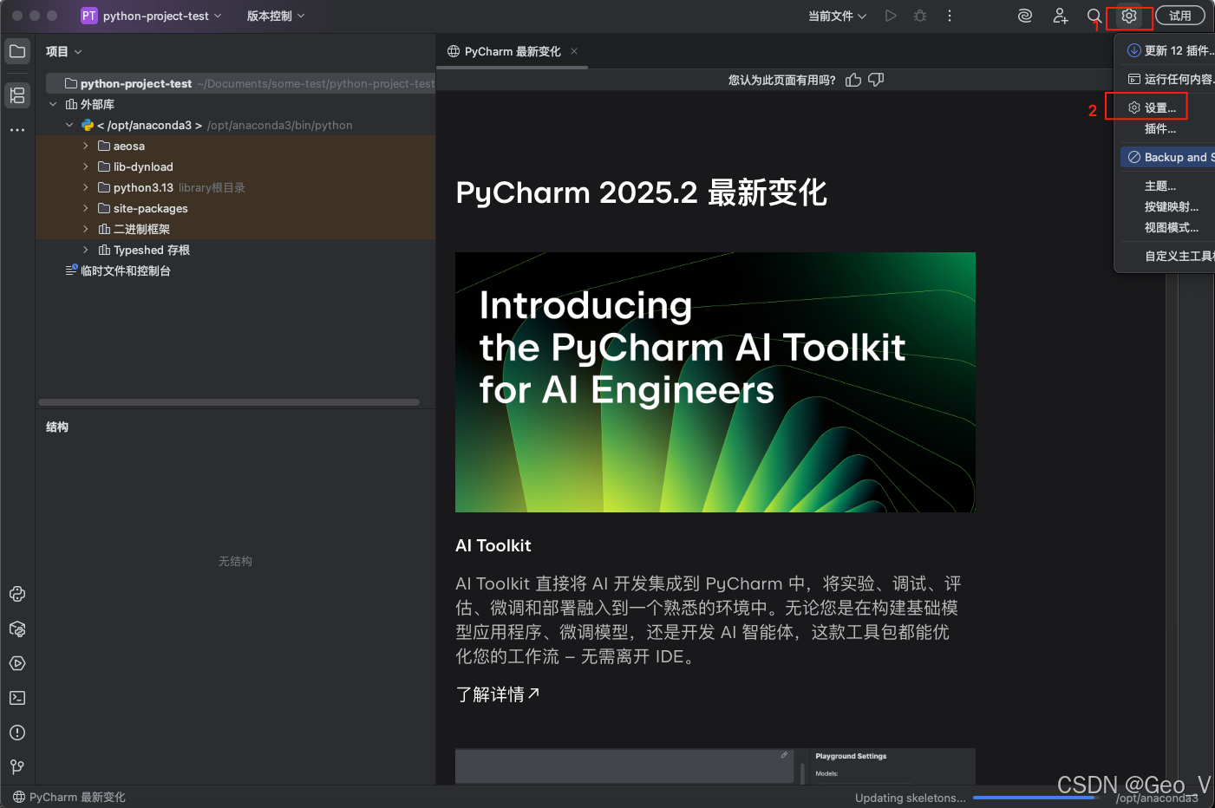Expand the 二进制框架 node
Image resolution: width=1215 pixels, height=808 pixels.
point(85,229)
